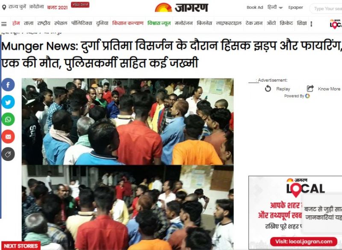Open the विश्वास न्यूज़ menu item

(159, 23)
